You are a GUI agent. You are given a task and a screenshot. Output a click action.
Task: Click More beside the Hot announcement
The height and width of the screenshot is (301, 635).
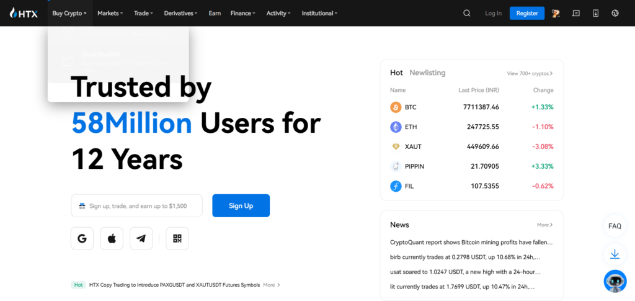coord(272,285)
